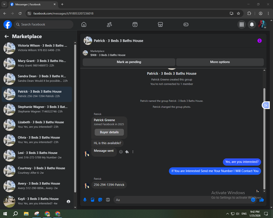Open a new Chrome tab
This screenshot has width=273, height=218.
tap(62, 4)
